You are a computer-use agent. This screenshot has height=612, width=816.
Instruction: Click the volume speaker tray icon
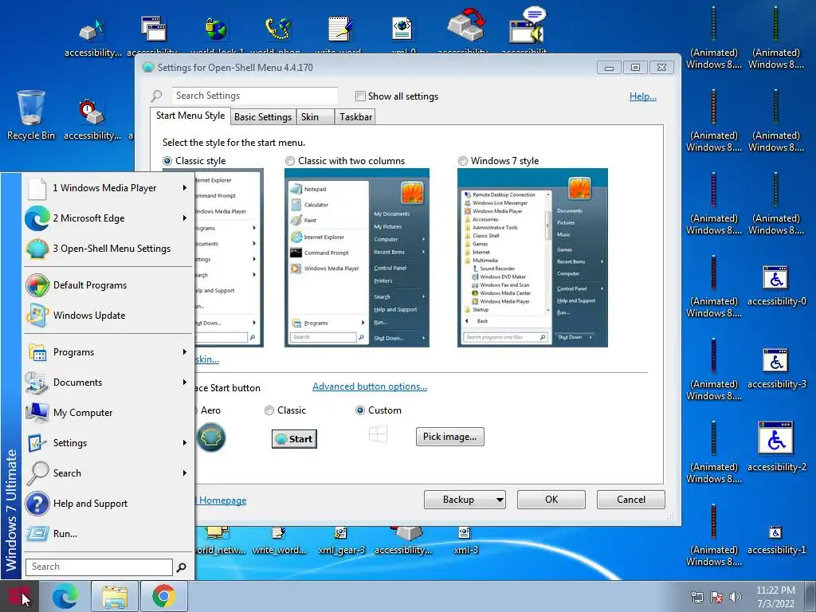pyautogui.click(x=735, y=597)
